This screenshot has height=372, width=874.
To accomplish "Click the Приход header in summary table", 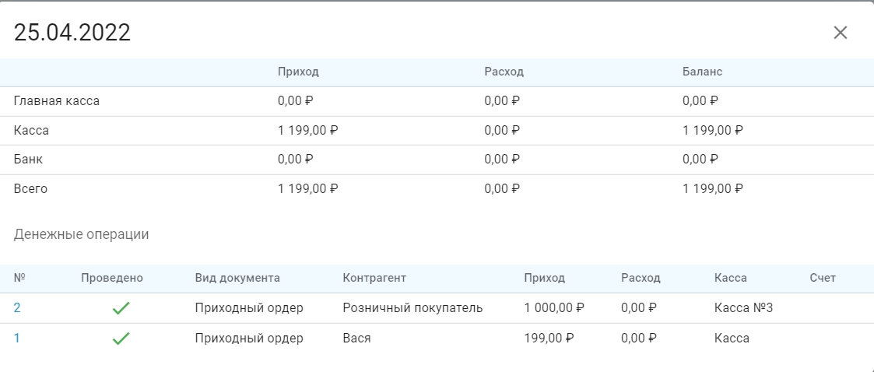I will 298,72.
